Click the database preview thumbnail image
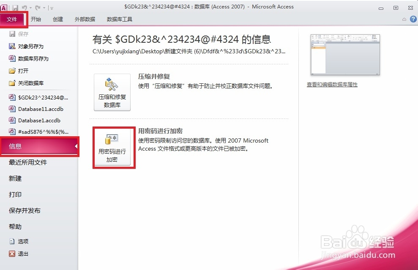Viewport: 418px width, 270px height. tap(345, 55)
